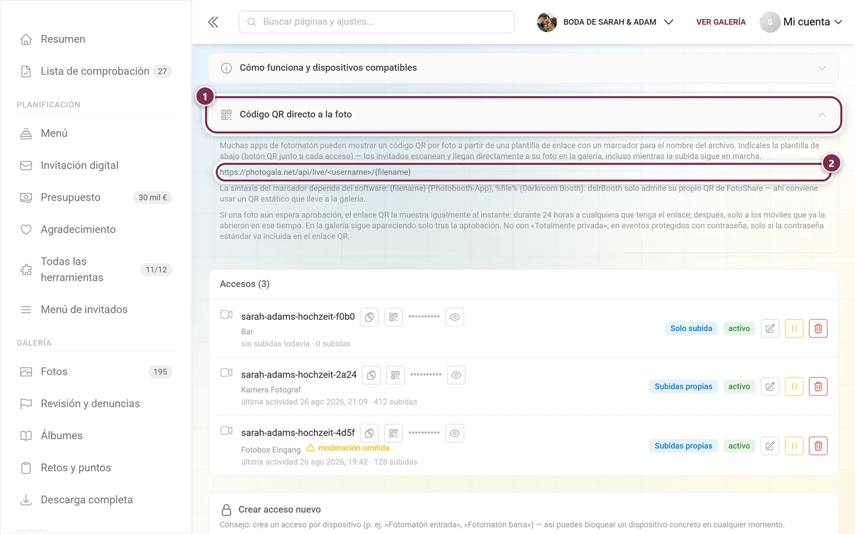Viewport: 855px width, 534px height.
Task: Edit the Bar access entry
Action: [770, 328]
